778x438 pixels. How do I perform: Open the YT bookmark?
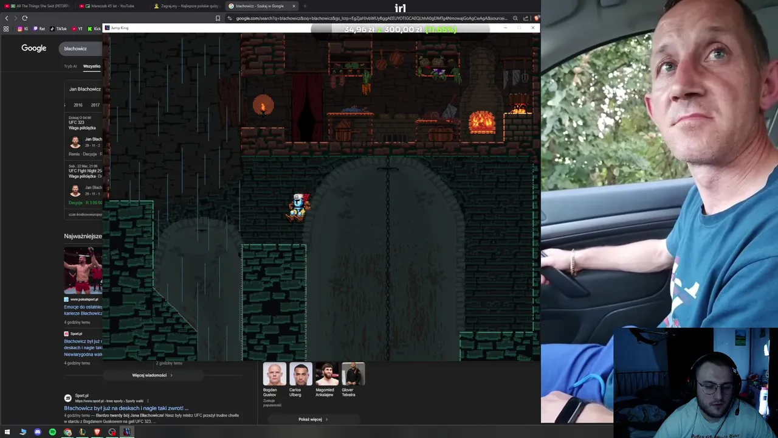pyautogui.click(x=77, y=29)
